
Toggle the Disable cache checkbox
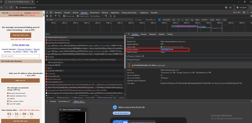click(x=77, y=16)
